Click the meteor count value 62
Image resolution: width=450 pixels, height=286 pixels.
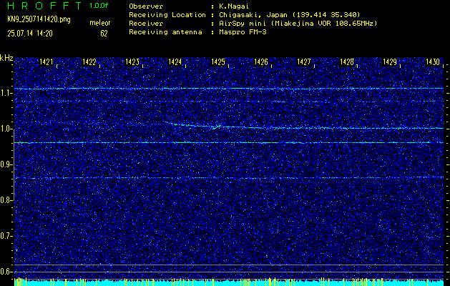pos(104,34)
